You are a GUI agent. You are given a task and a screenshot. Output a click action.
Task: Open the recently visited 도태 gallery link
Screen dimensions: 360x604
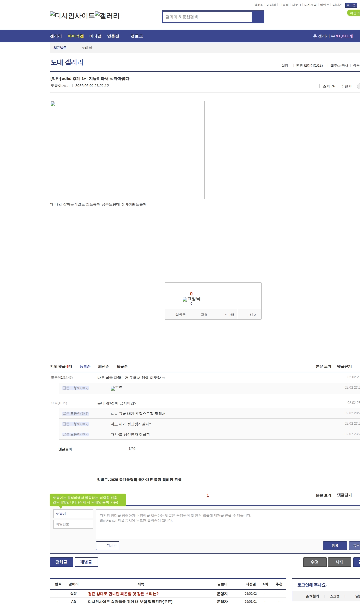coord(87,48)
